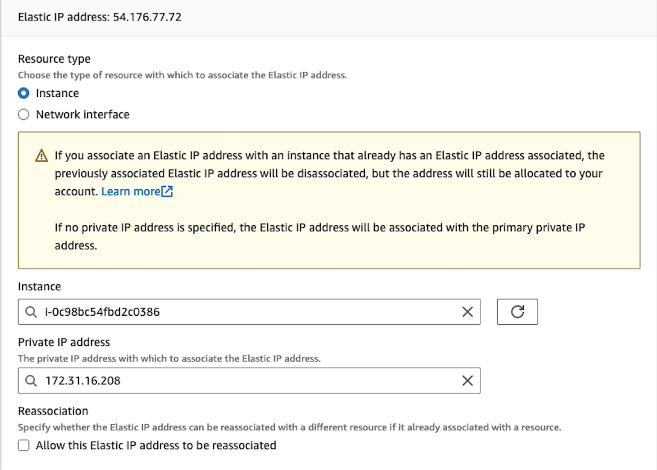
Task: Enable Allow this Elastic IP address reassociation checkbox
Action: (x=24, y=446)
